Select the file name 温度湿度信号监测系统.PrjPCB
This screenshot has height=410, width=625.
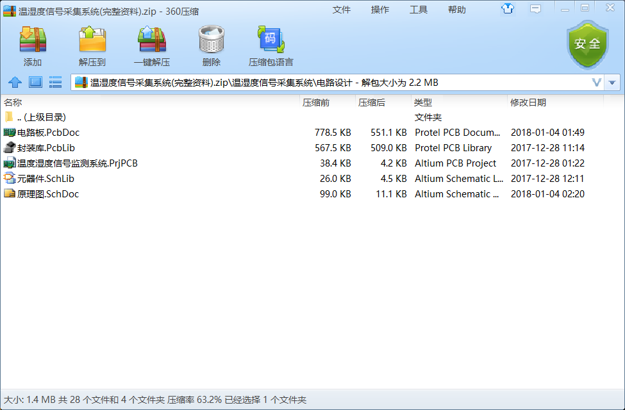(x=78, y=163)
